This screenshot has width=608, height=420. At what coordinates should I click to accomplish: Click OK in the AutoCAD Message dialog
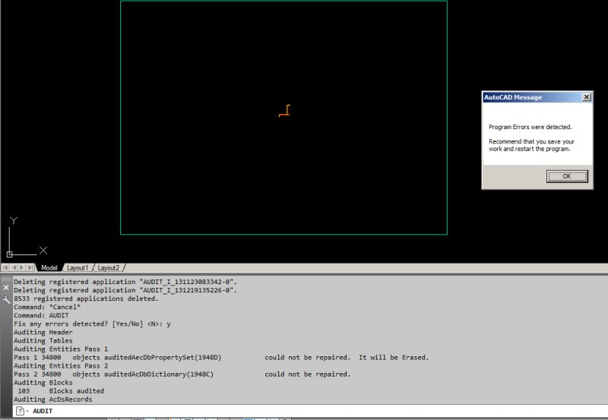pos(567,176)
